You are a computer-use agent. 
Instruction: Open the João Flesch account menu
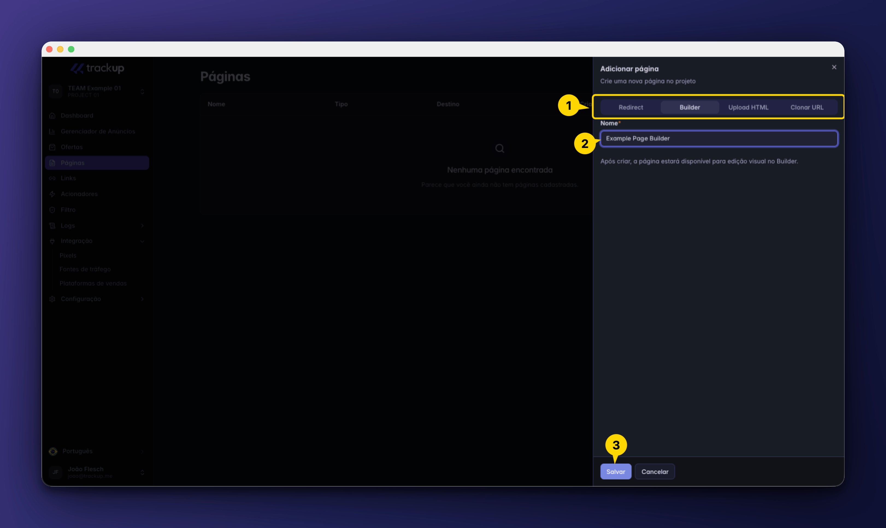tap(97, 472)
